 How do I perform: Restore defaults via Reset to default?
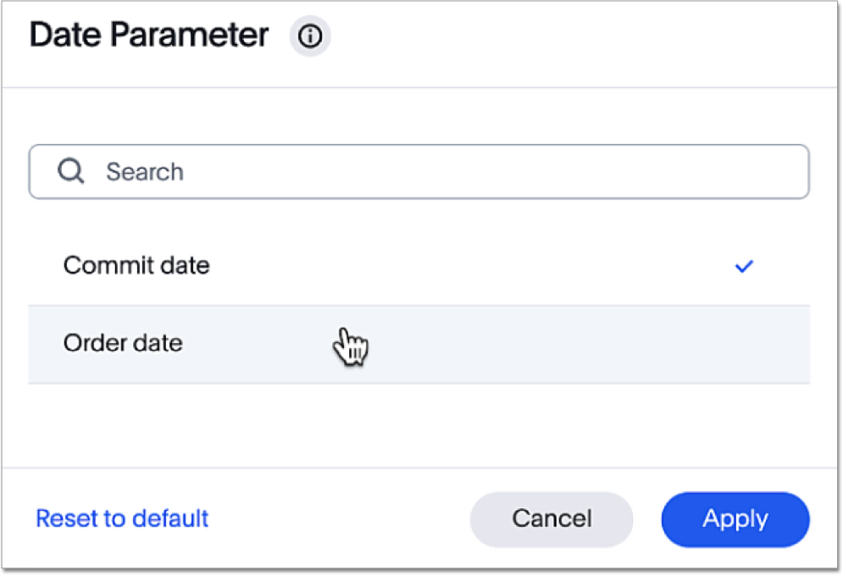122,518
